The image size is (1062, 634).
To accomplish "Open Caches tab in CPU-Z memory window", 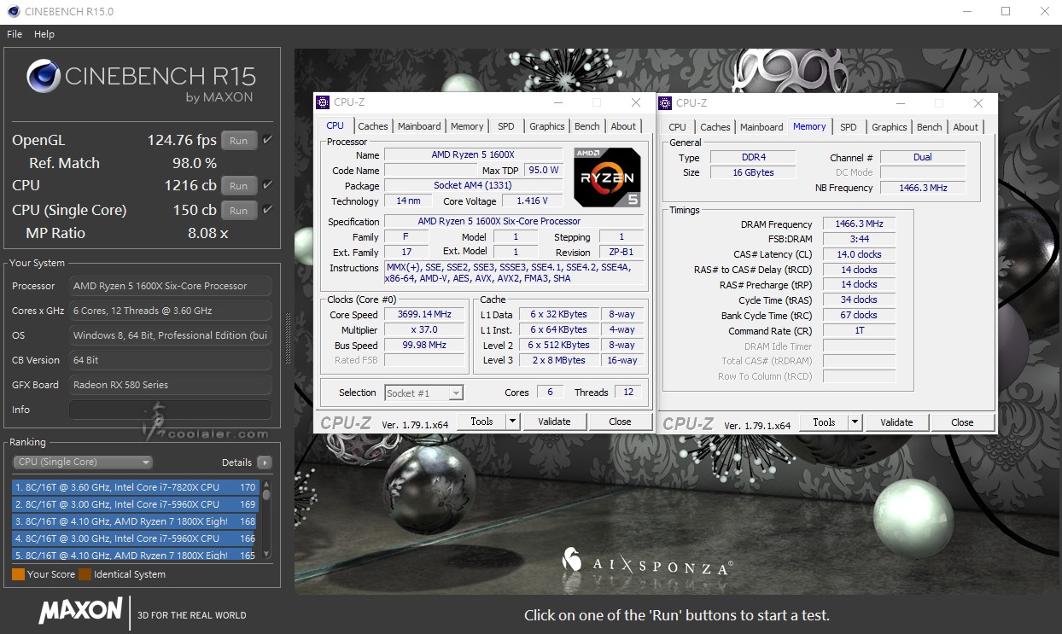I will (x=715, y=127).
